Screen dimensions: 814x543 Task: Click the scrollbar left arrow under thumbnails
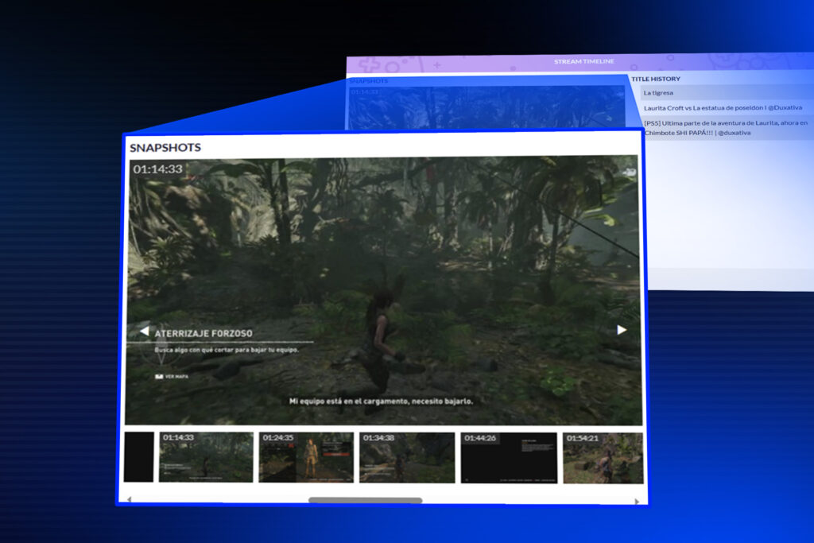(130, 499)
